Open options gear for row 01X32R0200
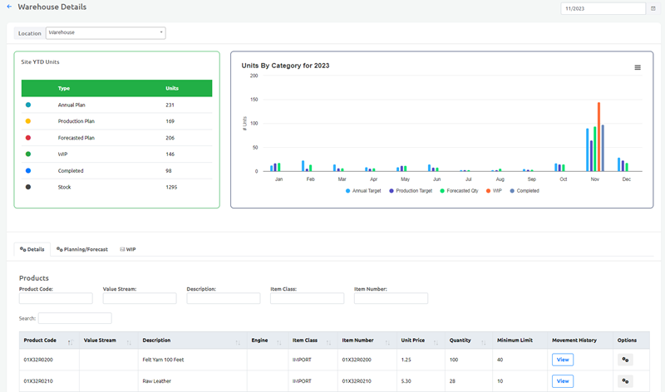 (x=625, y=360)
